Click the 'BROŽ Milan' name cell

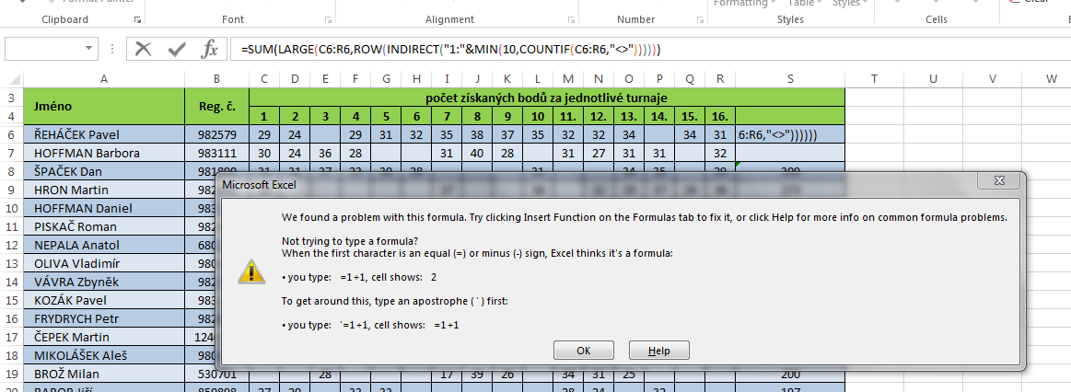104,374
